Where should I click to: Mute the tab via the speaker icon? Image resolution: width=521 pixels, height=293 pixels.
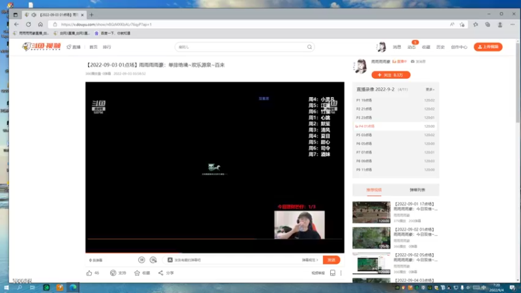pos(34,14)
